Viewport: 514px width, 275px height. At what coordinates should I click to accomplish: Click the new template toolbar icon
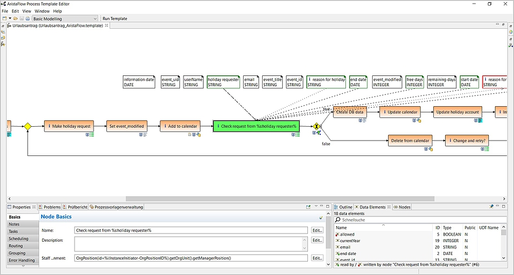pyautogui.click(x=4, y=18)
